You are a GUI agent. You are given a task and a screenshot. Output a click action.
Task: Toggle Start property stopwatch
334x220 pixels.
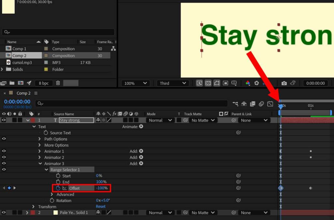tap(58, 176)
